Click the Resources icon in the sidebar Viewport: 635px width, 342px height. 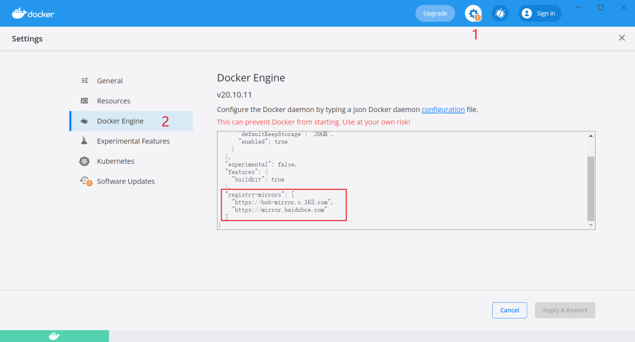[x=84, y=101]
